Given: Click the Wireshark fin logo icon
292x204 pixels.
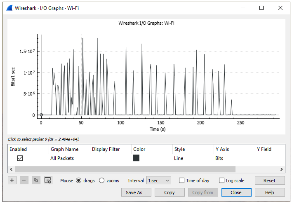Looking at the screenshot, I should (9, 8).
